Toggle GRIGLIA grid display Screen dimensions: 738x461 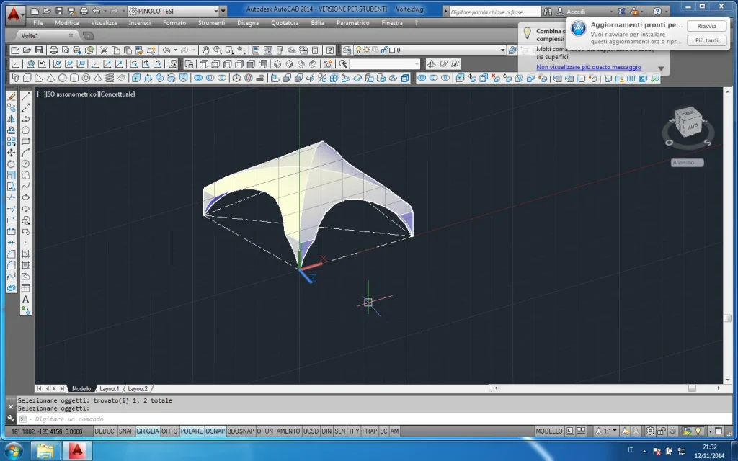pyautogui.click(x=148, y=431)
